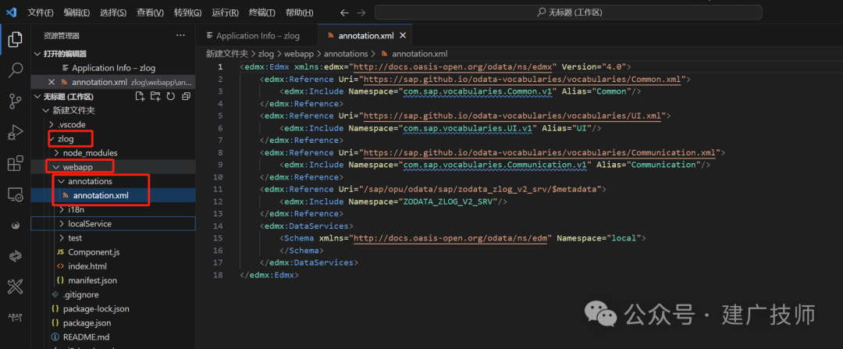Click the New Folder icon in explorer
843x349 pixels.
coord(155,96)
